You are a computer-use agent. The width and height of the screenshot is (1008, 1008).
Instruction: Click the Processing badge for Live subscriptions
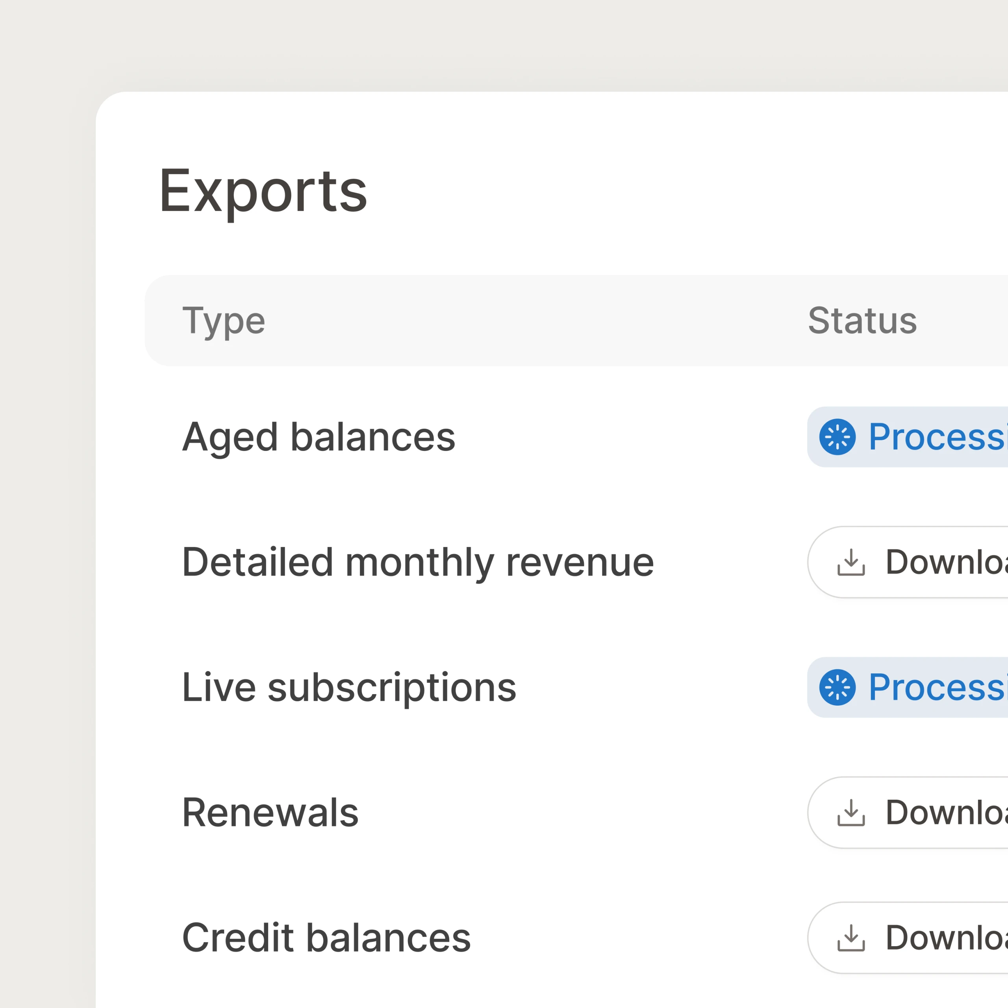pos(908,687)
